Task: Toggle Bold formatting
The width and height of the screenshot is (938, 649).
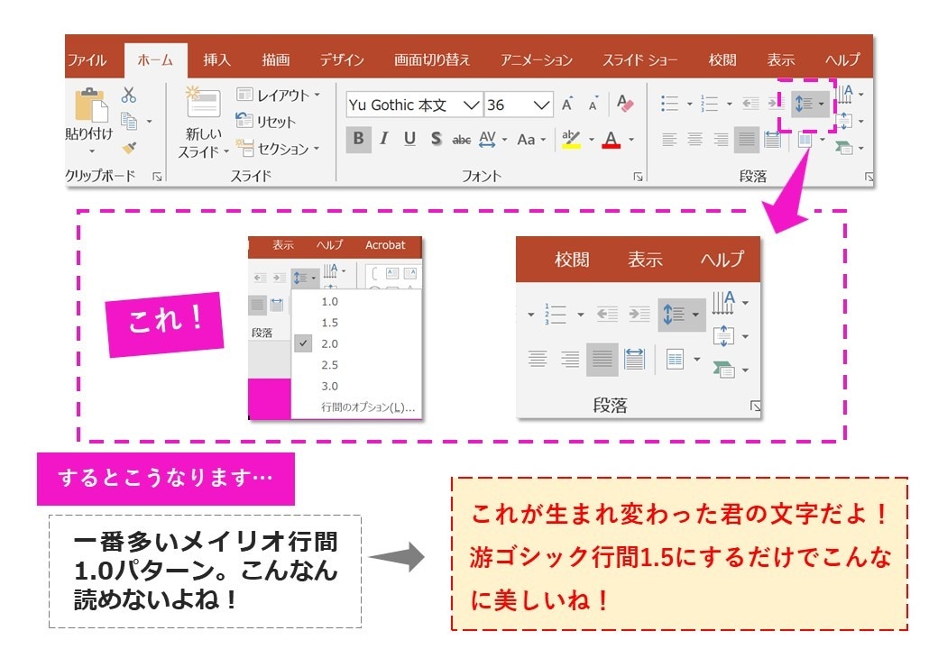Action: [358, 139]
